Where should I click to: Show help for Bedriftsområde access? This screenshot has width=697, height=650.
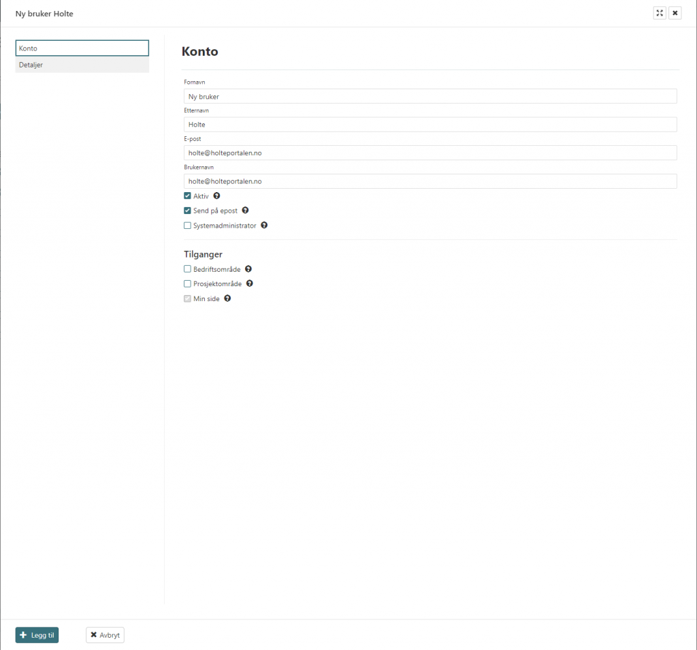[248, 269]
